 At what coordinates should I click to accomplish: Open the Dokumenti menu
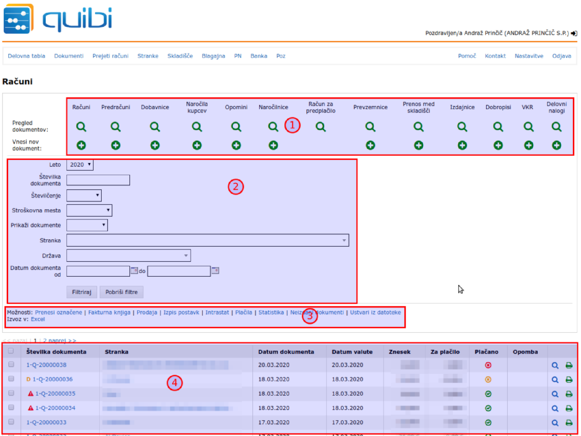[69, 56]
